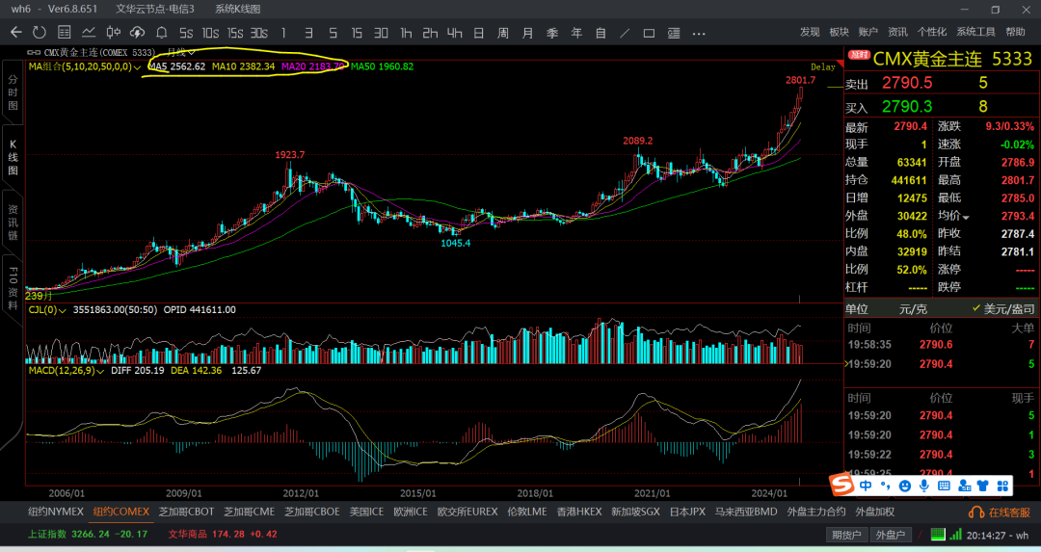Viewport: 1041px width, 552px height.
Task: Click the green grid status icon
Action: [938, 534]
